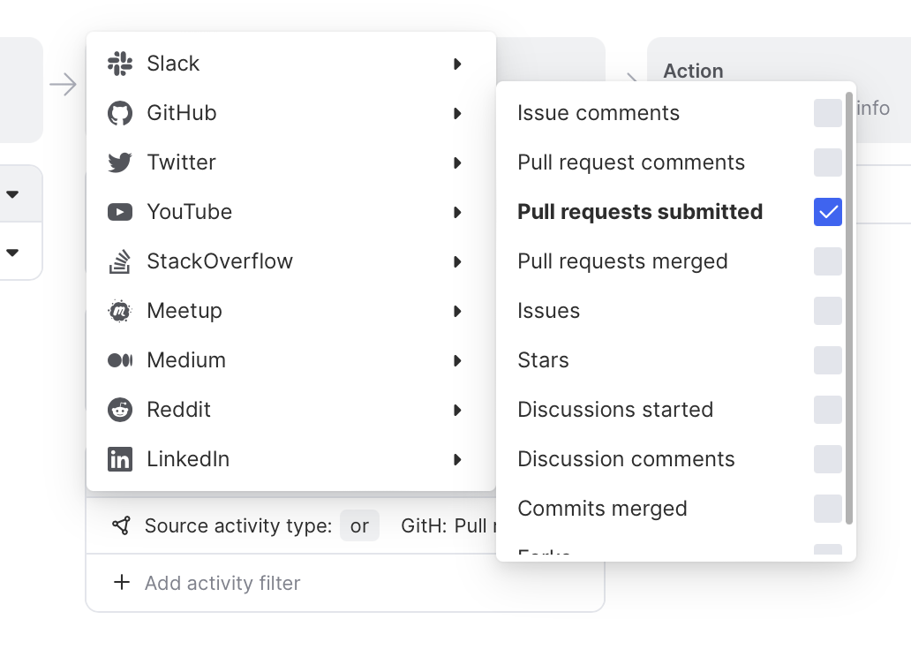Select Discussions started menu entry

[x=615, y=410]
